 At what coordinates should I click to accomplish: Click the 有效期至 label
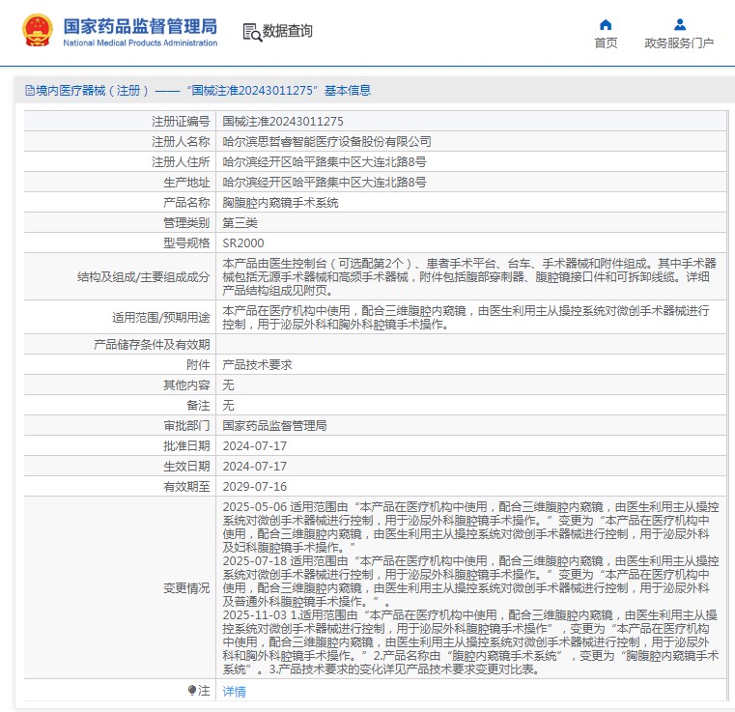click(x=186, y=487)
